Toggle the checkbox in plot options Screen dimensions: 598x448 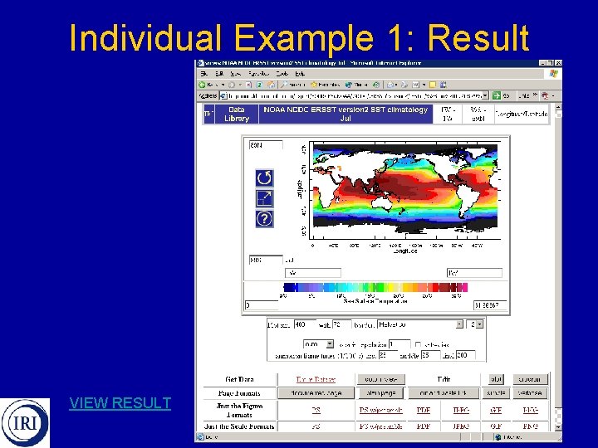click(x=418, y=344)
